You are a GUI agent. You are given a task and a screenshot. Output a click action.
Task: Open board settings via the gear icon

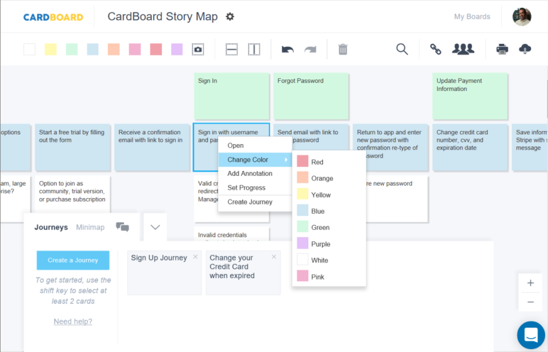coord(230,17)
